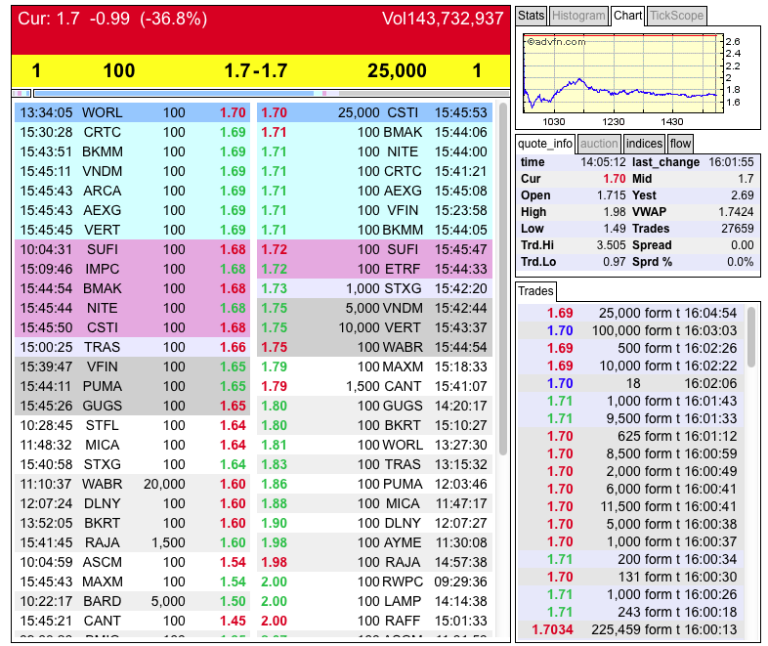Click the VNDM offer of 5,000
Image resolution: width=768 pixels, height=646 pixels.
pos(374,308)
